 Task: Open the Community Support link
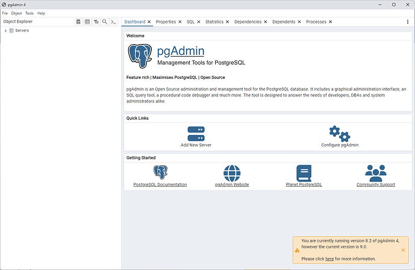click(376, 184)
